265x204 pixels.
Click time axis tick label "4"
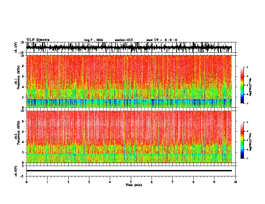[x=110, y=182]
